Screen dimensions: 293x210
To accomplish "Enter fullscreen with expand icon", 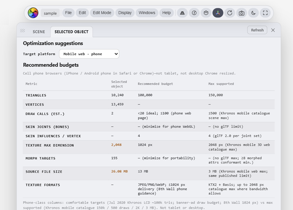I will (x=265, y=13).
